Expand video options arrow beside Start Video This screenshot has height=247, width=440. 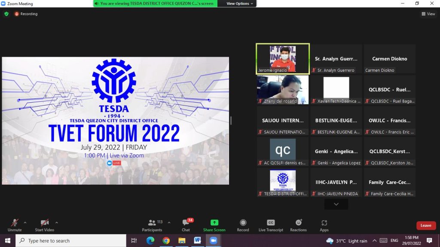click(x=57, y=223)
